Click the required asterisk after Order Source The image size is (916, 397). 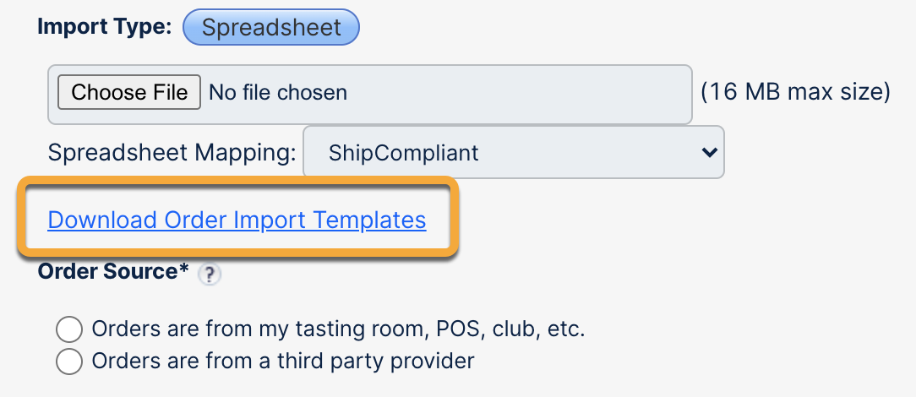183,270
